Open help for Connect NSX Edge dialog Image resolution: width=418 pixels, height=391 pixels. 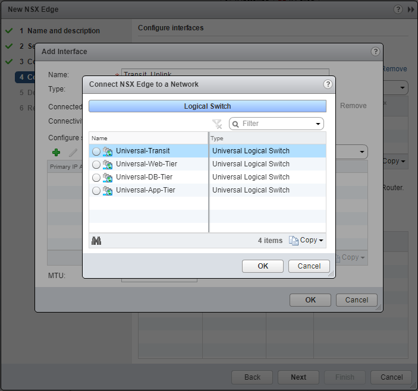point(328,84)
